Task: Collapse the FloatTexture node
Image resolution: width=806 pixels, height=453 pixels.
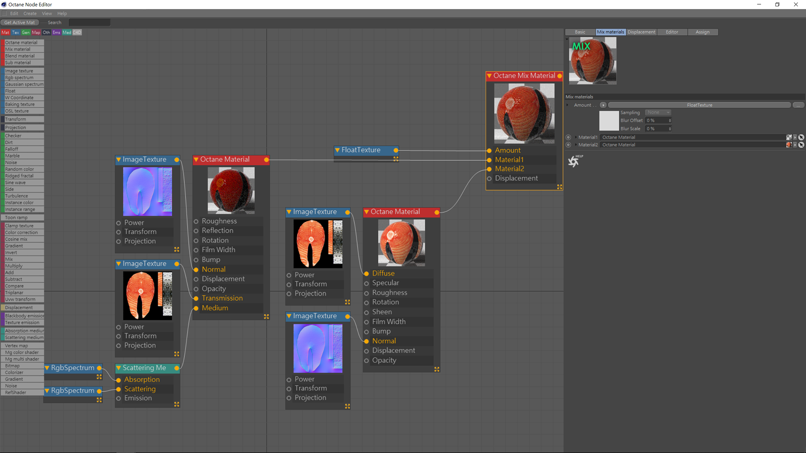Action: click(337, 150)
